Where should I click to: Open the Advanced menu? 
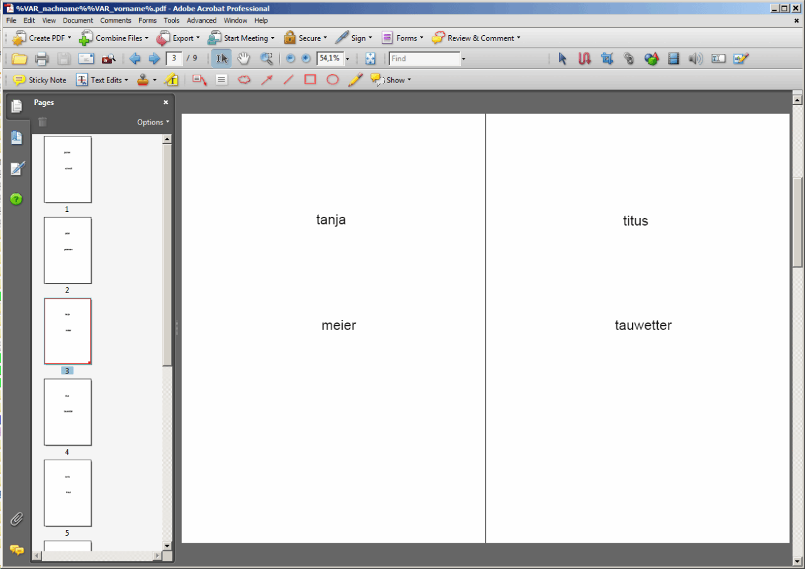(201, 20)
